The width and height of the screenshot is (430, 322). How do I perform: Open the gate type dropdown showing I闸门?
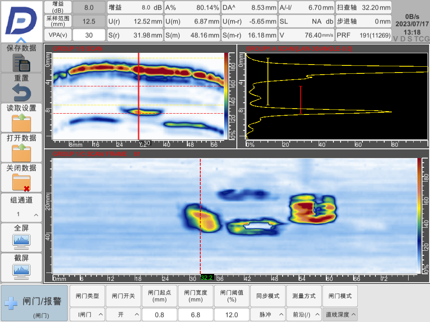pyautogui.click(x=87, y=314)
